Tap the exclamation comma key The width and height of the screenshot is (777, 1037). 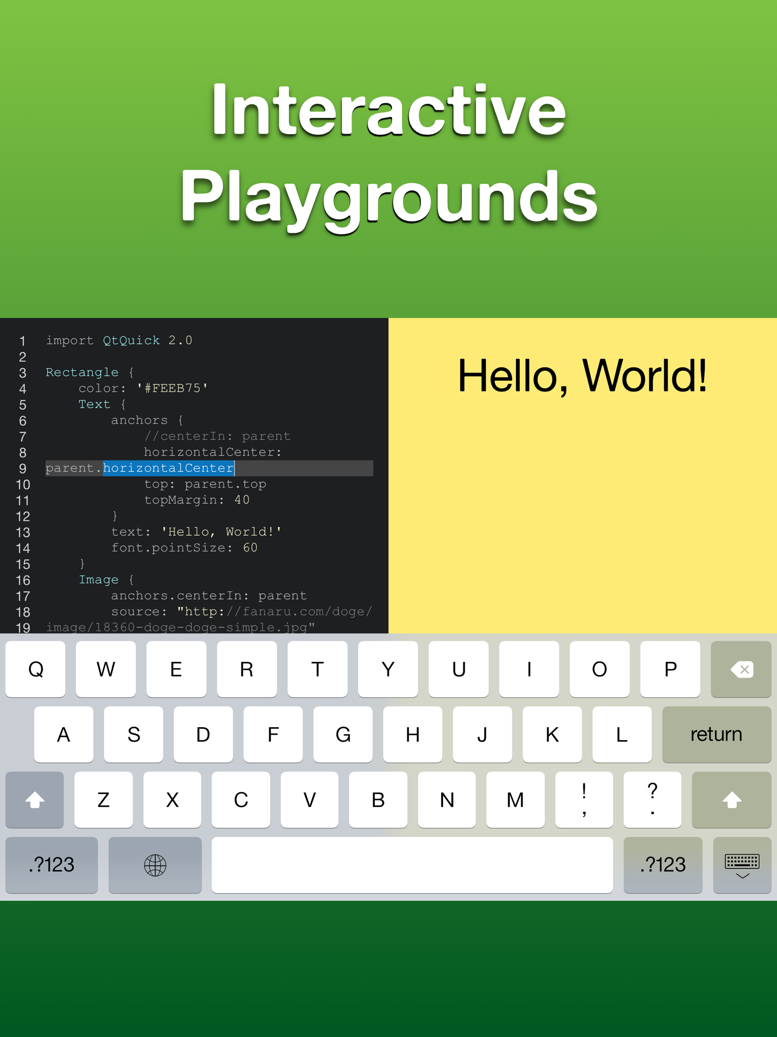point(584,800)
